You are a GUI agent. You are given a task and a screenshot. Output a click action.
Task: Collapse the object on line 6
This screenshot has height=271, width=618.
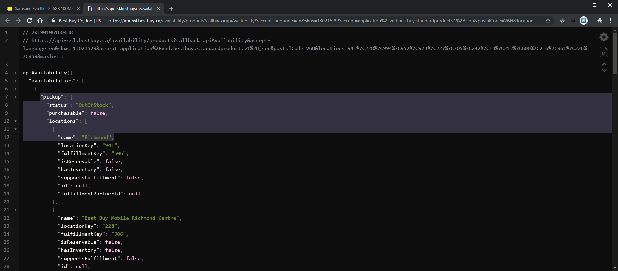click(x=15, y=89)
